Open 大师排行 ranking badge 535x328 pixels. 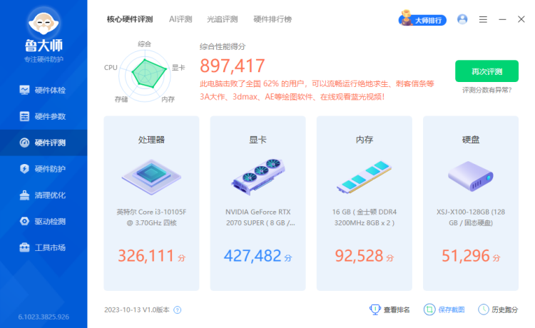tap(424, 20)
